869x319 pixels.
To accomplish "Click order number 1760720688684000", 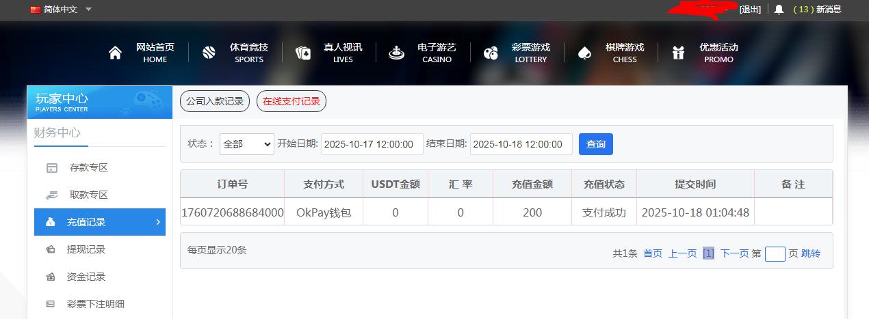I will [x=233, y=212].
